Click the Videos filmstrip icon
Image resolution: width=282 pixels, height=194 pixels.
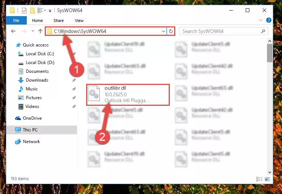coord(21,107)
